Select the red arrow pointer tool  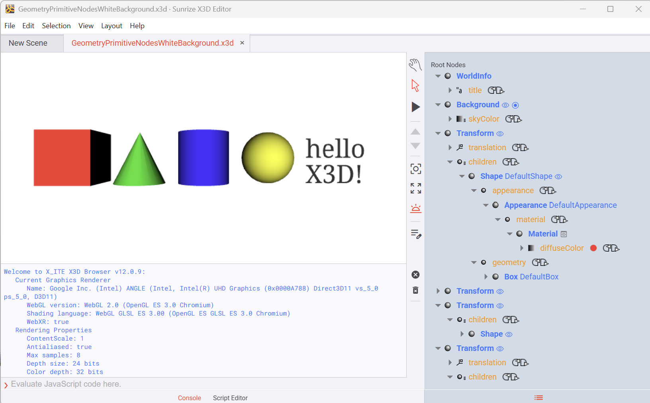415,85
